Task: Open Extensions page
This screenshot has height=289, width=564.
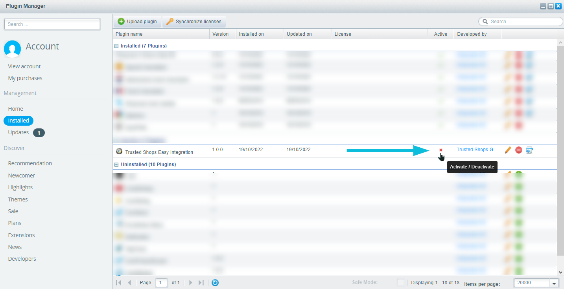Action: point(22,235)
